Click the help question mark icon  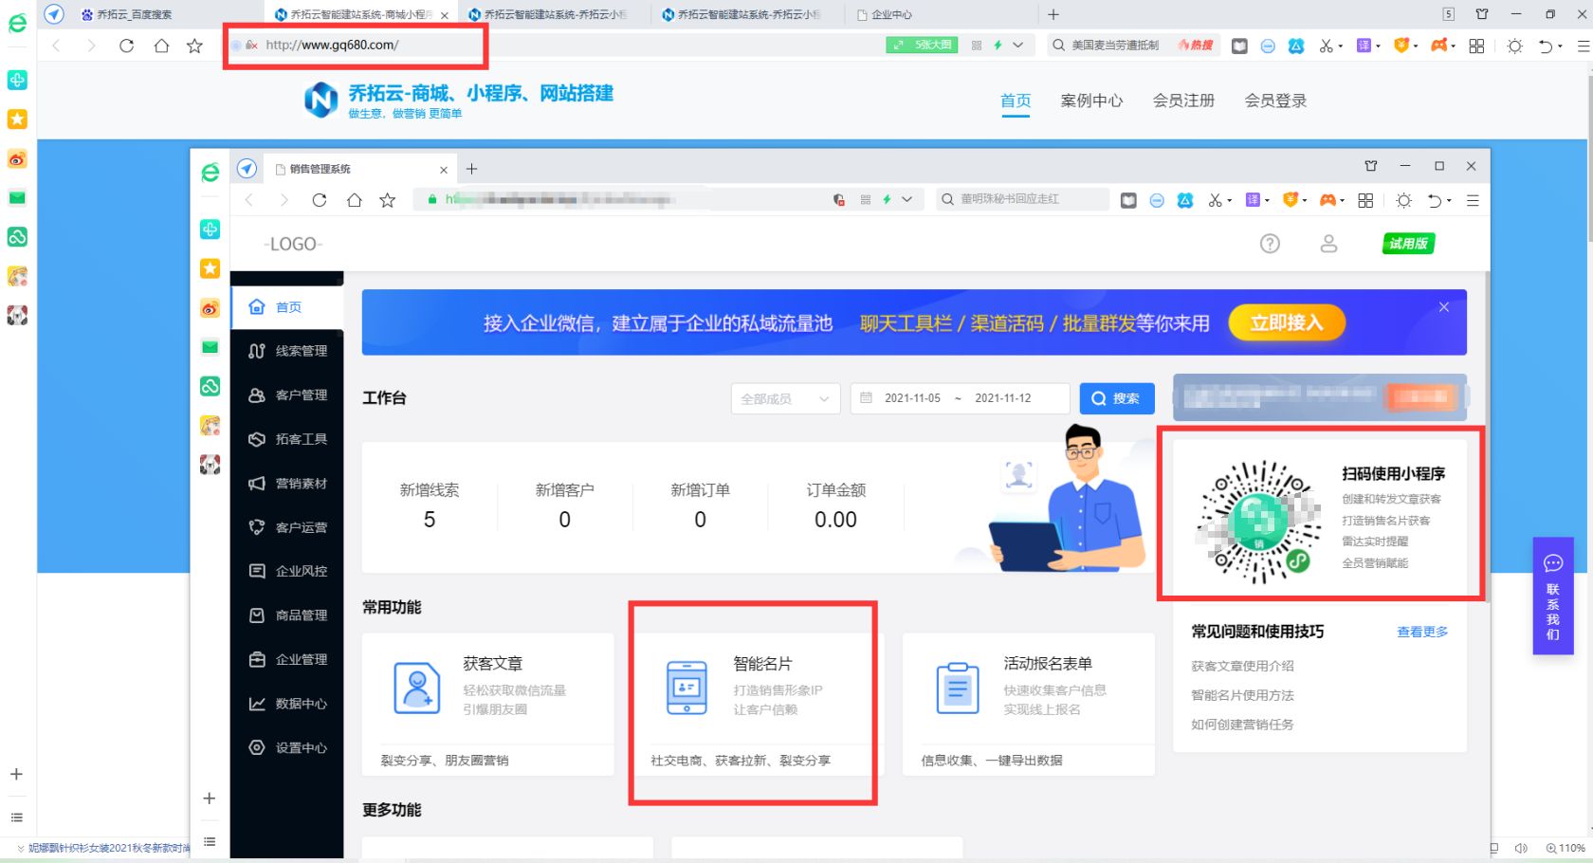(1270, 244)
